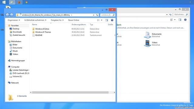Refresh the back window address bar

click(x=170, y=15)
